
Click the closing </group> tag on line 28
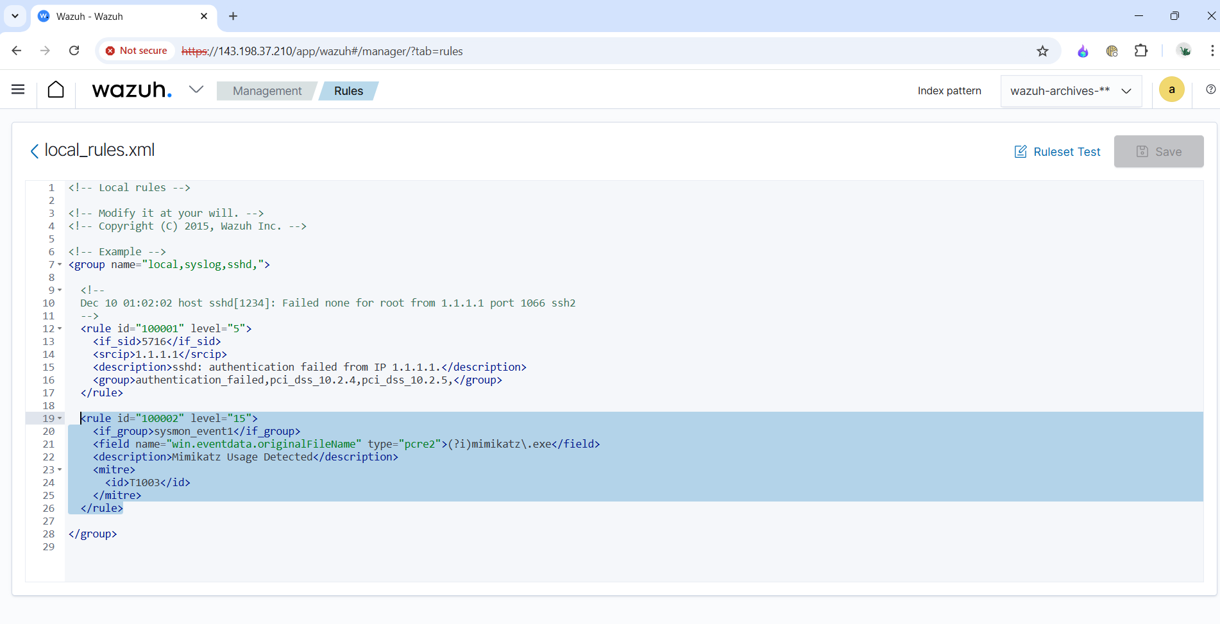(92, 534)
